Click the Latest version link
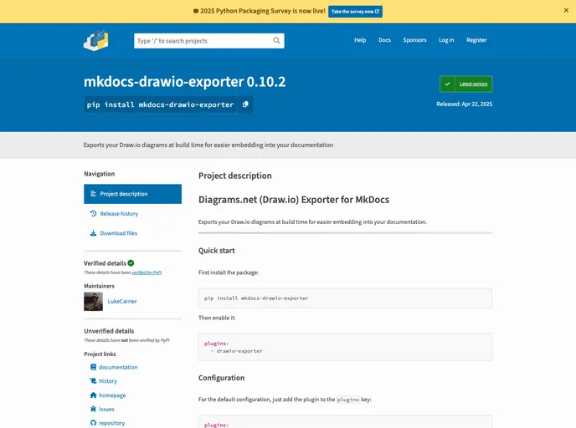The image size is (576, 428). [474, 84]
